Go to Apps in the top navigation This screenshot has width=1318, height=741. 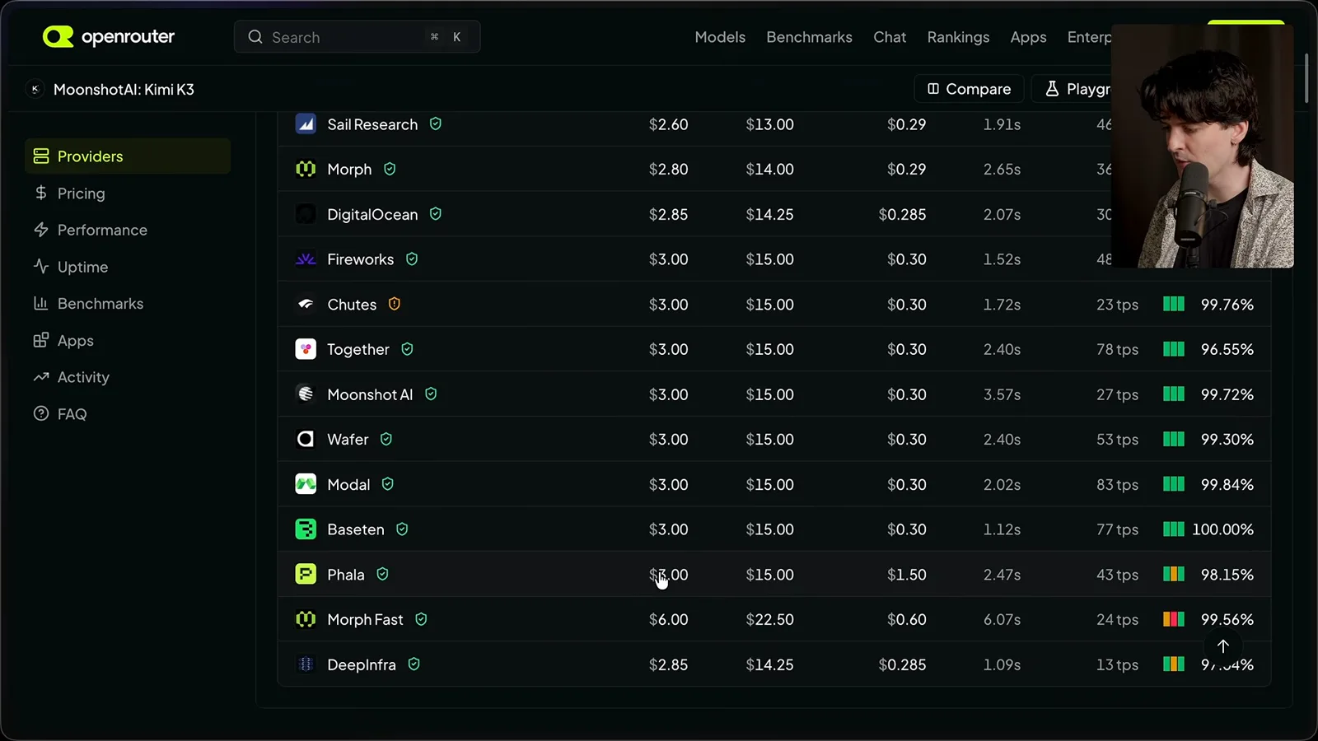(x=1028, y=37)
